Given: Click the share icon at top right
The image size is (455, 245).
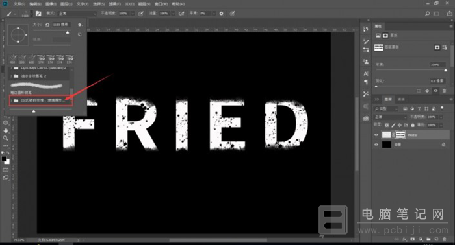Looking at the screenshot, I should [450, 14].
